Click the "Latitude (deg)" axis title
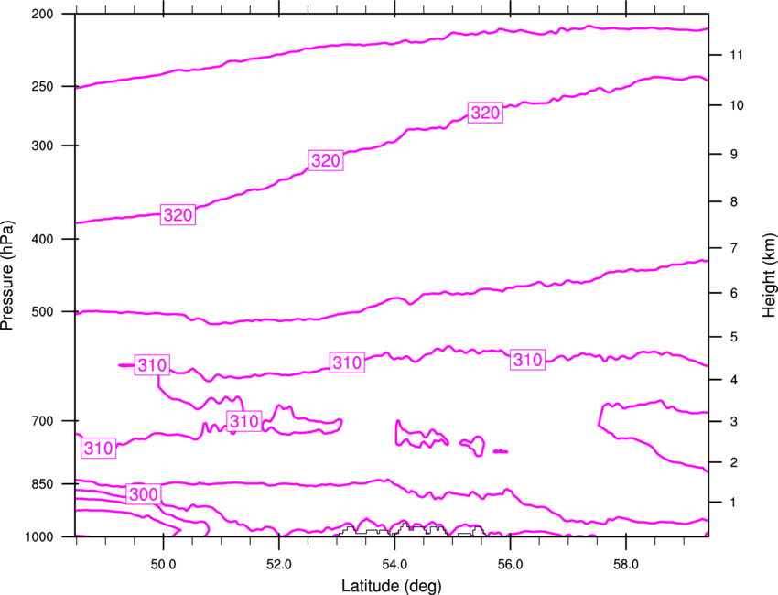 click(x=392, y=586)
